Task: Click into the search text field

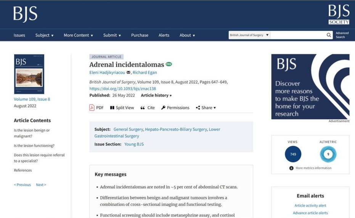Action: (x=297, y=35)
